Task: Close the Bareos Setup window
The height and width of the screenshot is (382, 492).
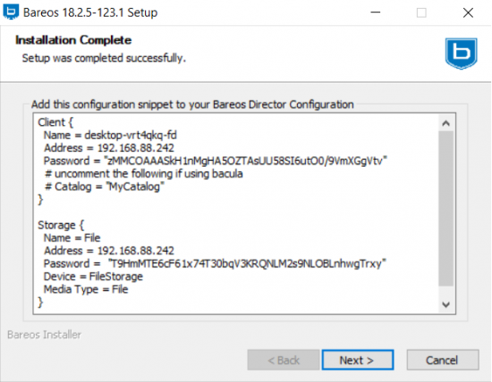Action: pyautogui.click(x=468, y=12)
